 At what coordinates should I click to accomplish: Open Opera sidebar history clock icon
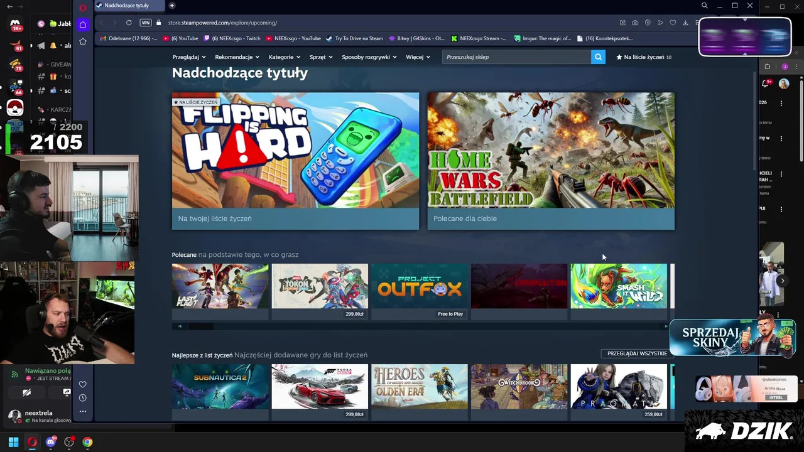coord(82,398)
